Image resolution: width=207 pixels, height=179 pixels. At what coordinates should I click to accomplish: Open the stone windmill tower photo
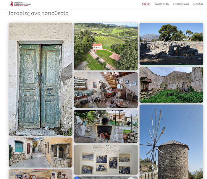(x=171, y=142)
